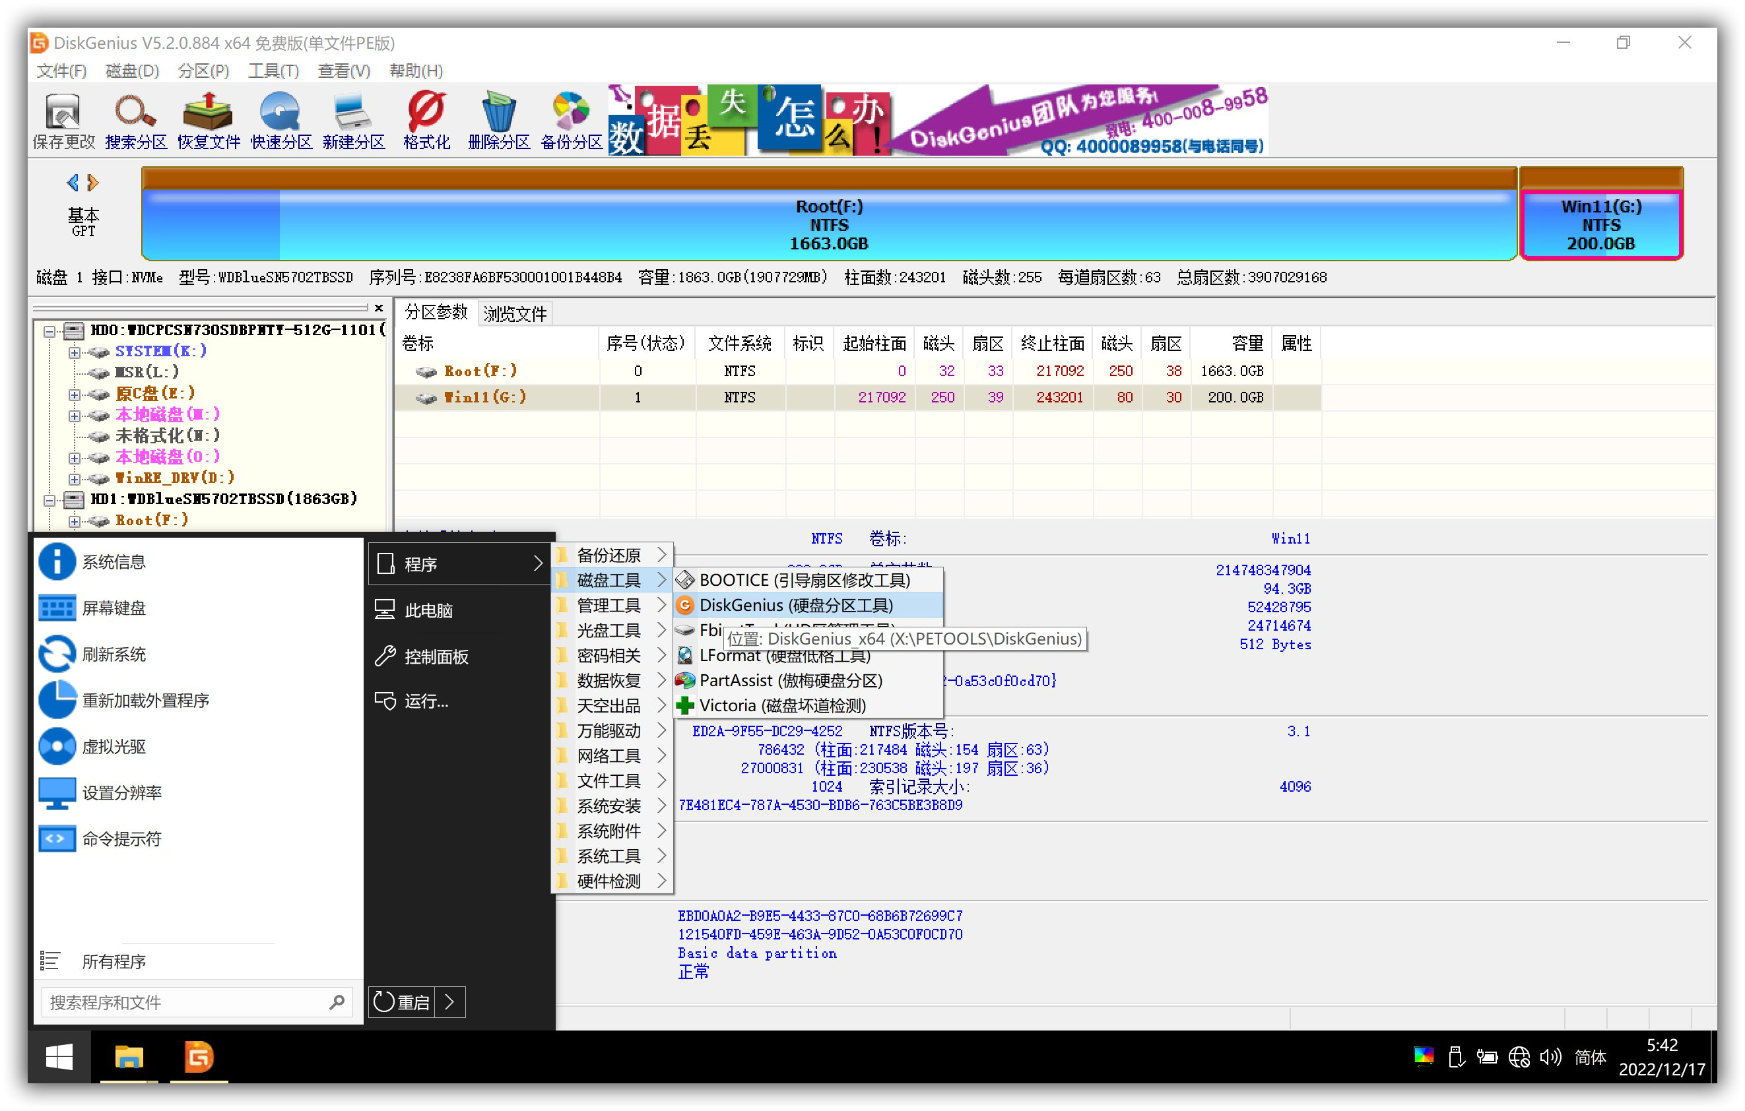1745x1111 pixels.
Task: Expand the SYSTEM(K:) partition tree node
Action: click(x=74, y=352)
